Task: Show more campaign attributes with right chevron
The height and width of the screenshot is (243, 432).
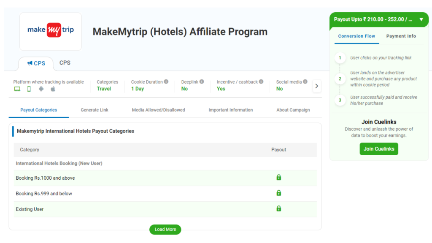Action: (x=317, y=86)
